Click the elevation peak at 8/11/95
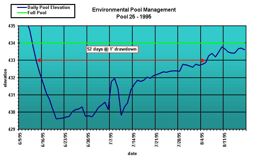The width and height of the screenshot is (255, 159). (x=222, y=47)
